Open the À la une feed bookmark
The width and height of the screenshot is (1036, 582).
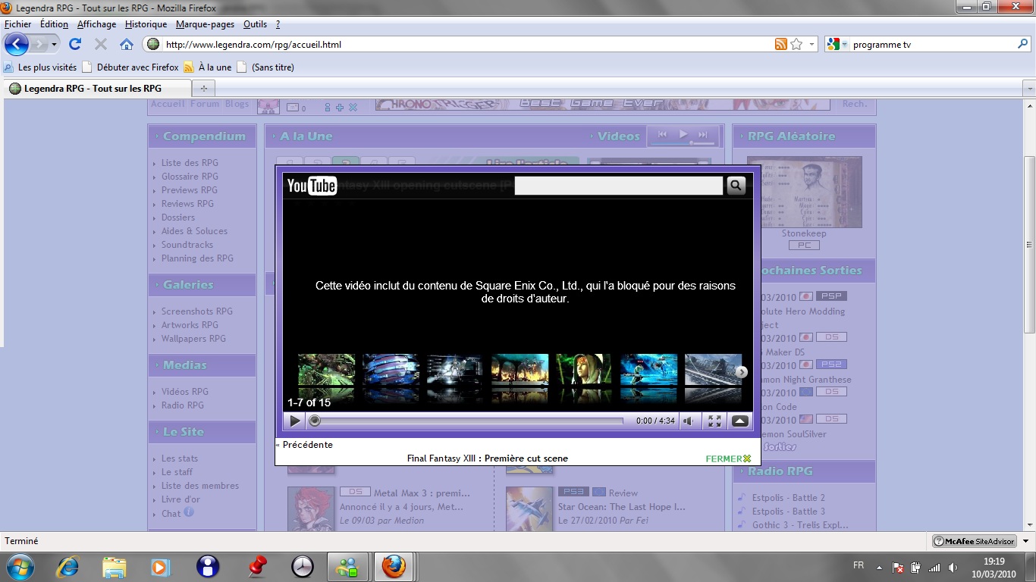tap(208, 67)
